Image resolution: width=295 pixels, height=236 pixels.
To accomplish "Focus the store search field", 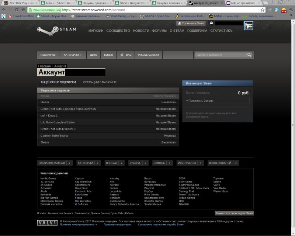I will pos(220,55).
